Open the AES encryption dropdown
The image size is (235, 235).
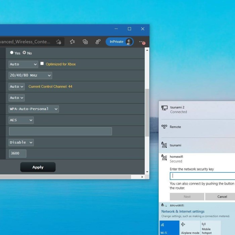pyautogui.click(x=21, y=120)
